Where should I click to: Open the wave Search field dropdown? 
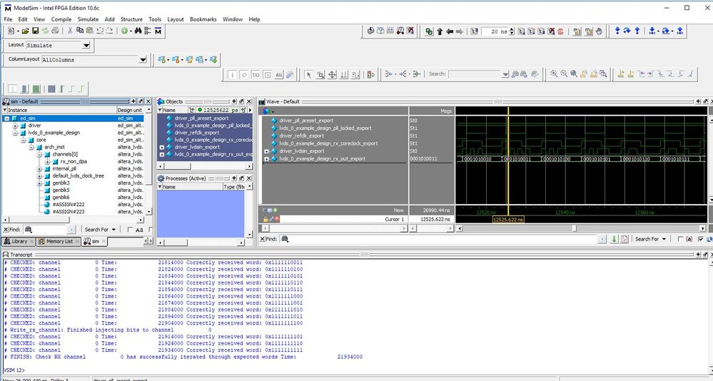tap(505, 74)
